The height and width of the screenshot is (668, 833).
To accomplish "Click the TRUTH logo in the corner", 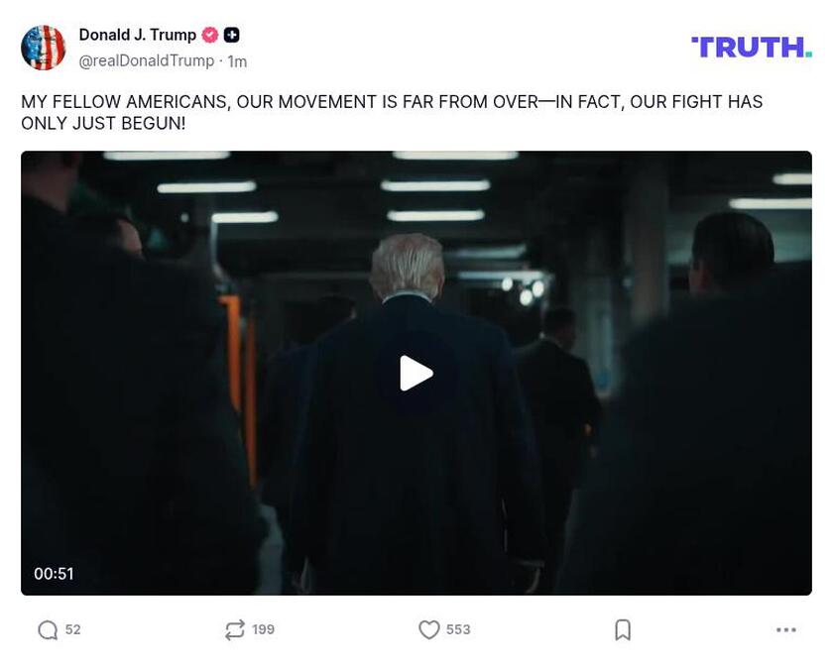I will [x=751, y=45].
